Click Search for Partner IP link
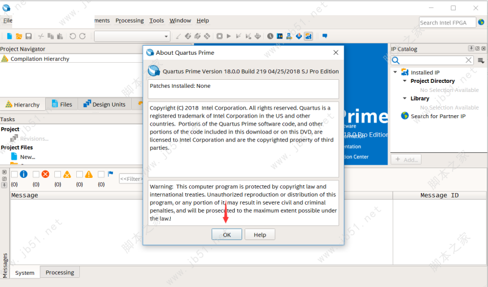 [438, 116]
